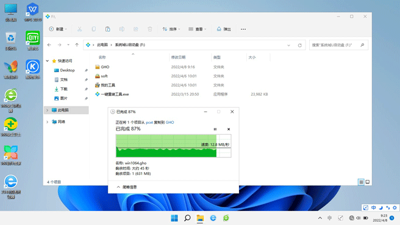Expand the address bar history dropdown

[289, 45]
